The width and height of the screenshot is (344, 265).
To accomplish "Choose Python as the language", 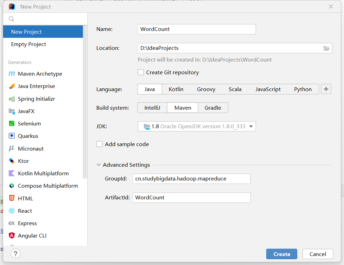I will (303, 89).
